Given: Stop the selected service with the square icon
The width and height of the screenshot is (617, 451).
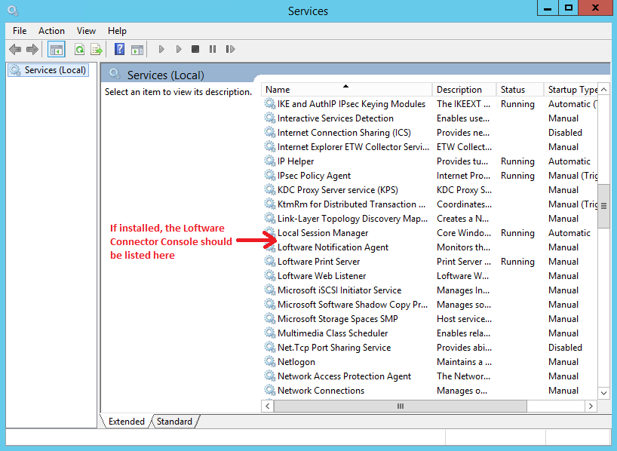Looking at the screenshot, I should (x=195, y=49).
